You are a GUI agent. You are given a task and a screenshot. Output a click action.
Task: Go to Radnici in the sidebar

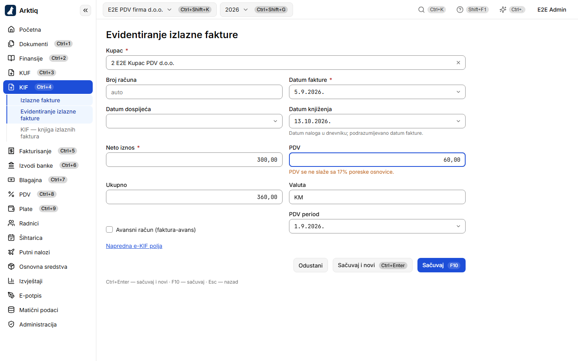pos(48,223)
